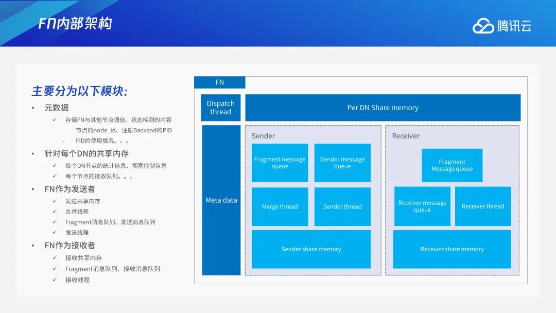The width and height of the screenshot is (556, 313).
Task: Click the line "接收共享内存"
Action: tap(84, 258)
